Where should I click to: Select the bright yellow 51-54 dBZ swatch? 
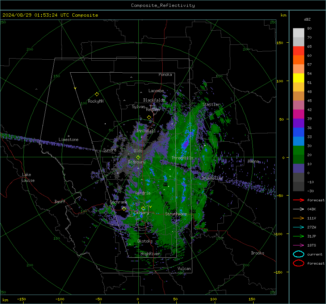(x=298, y=78)
